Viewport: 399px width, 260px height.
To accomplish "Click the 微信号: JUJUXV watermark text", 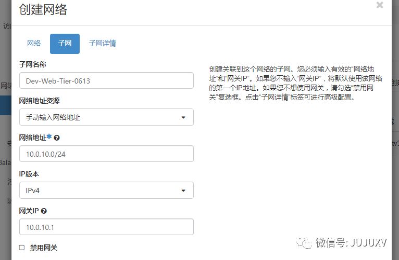I will (351, 243).
